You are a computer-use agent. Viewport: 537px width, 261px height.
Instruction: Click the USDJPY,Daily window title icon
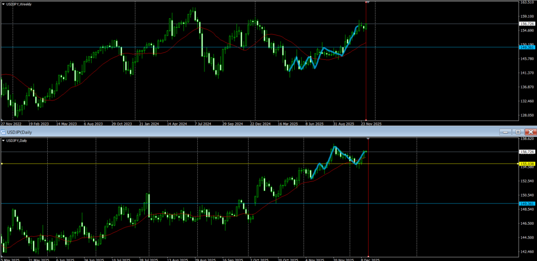pos(4,132)
